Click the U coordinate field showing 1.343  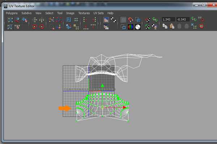(168, 19)
